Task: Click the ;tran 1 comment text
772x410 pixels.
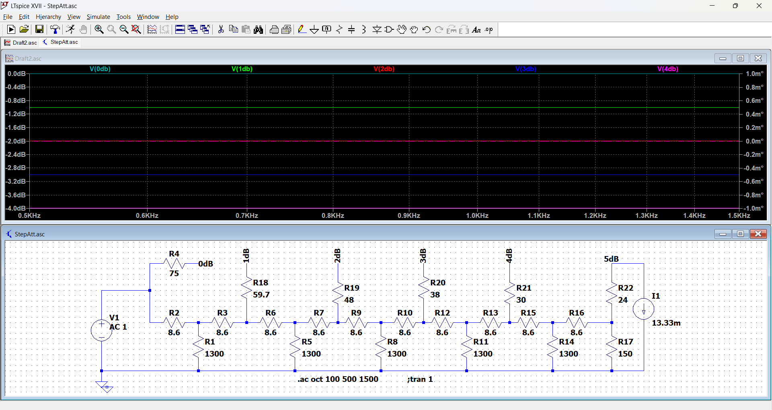Action: (x=420, y=379)
